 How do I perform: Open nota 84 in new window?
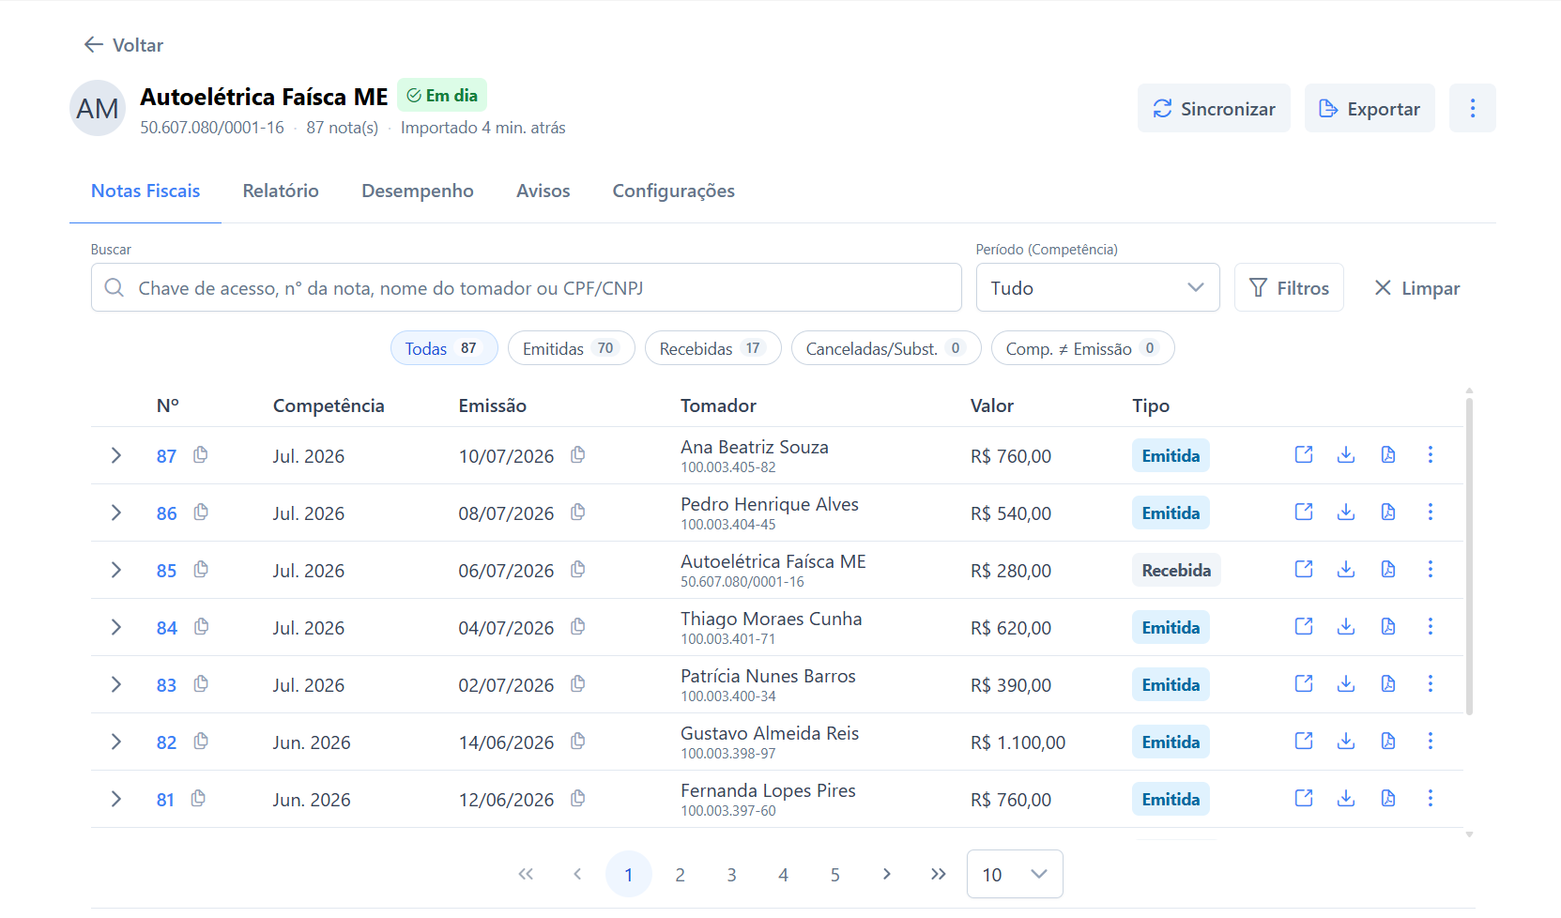[x=1304, y=627]
